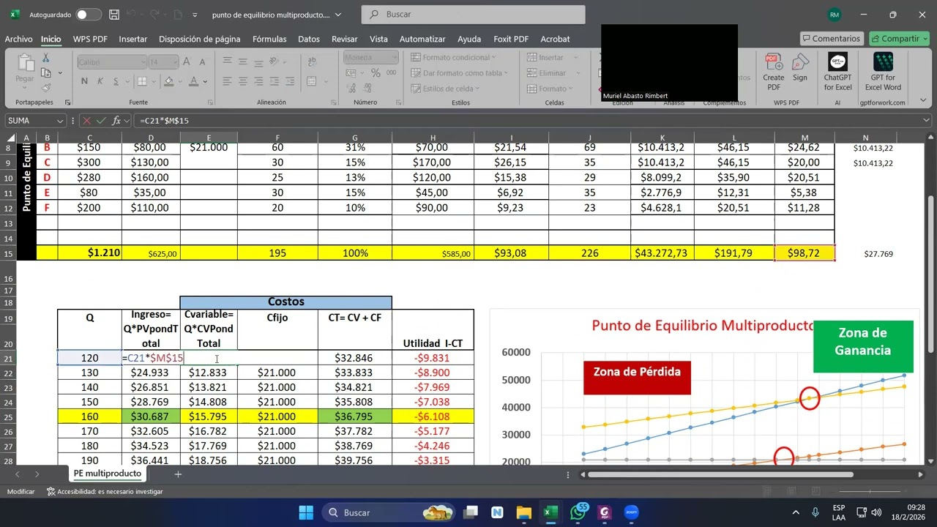
Task: Toggle the Autoguardado switch
Action: [89, 14]
